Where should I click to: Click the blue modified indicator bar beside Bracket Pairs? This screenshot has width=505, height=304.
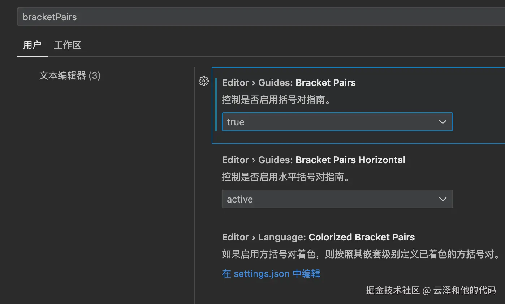tap(216, 105)
